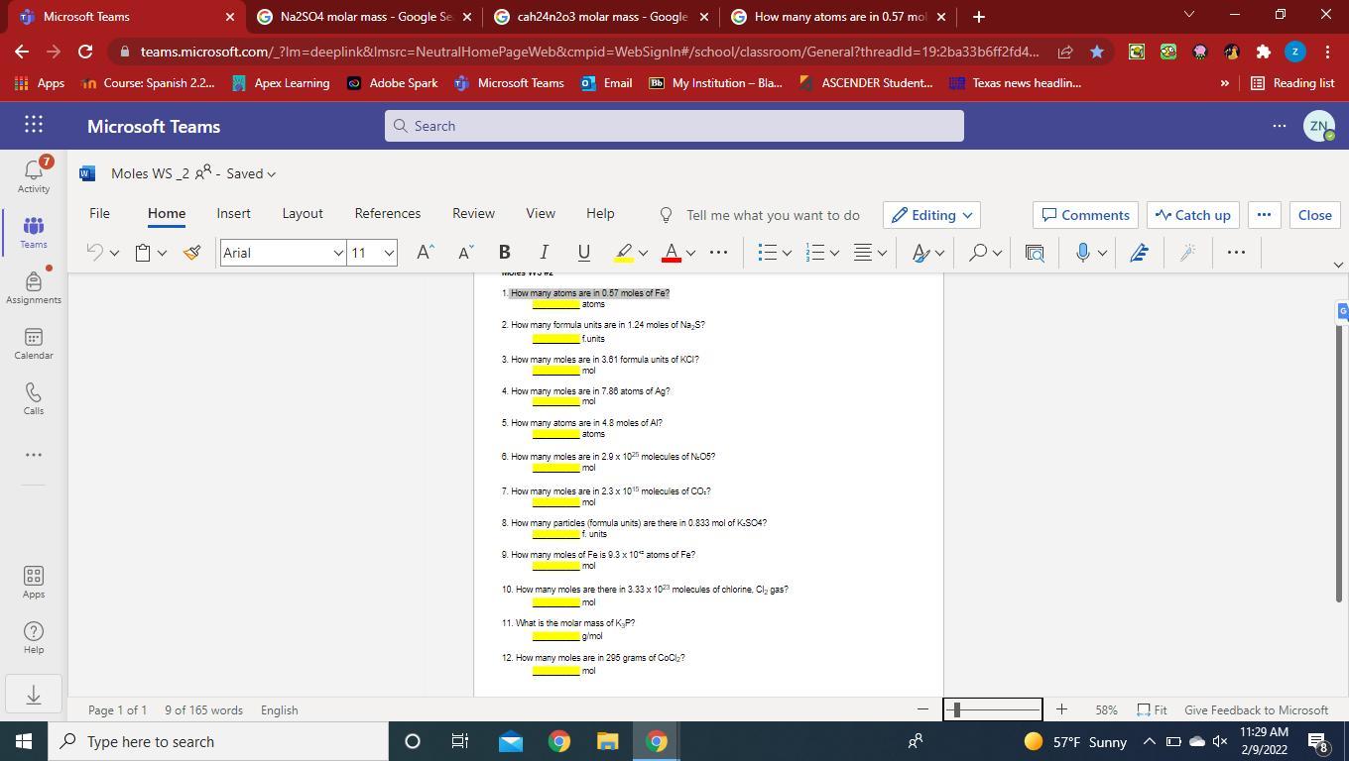Image resolution: width=1349 pixels, height=761 pixels.
Task: Open the Dictate microphone tool
Action: tap(1083, 253)
